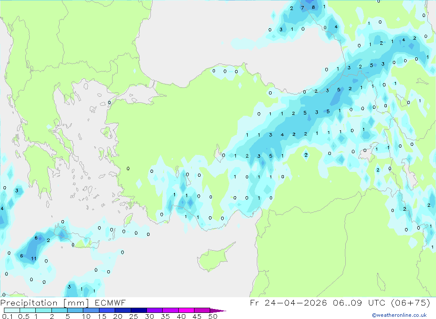The width and height of the screenshot is (436, 319).
Task: Click the "20" legend scale label
Action: pos(118,316)
